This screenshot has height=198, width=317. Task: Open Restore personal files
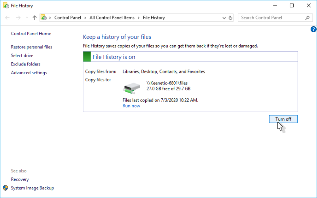[x=31, y=47]
